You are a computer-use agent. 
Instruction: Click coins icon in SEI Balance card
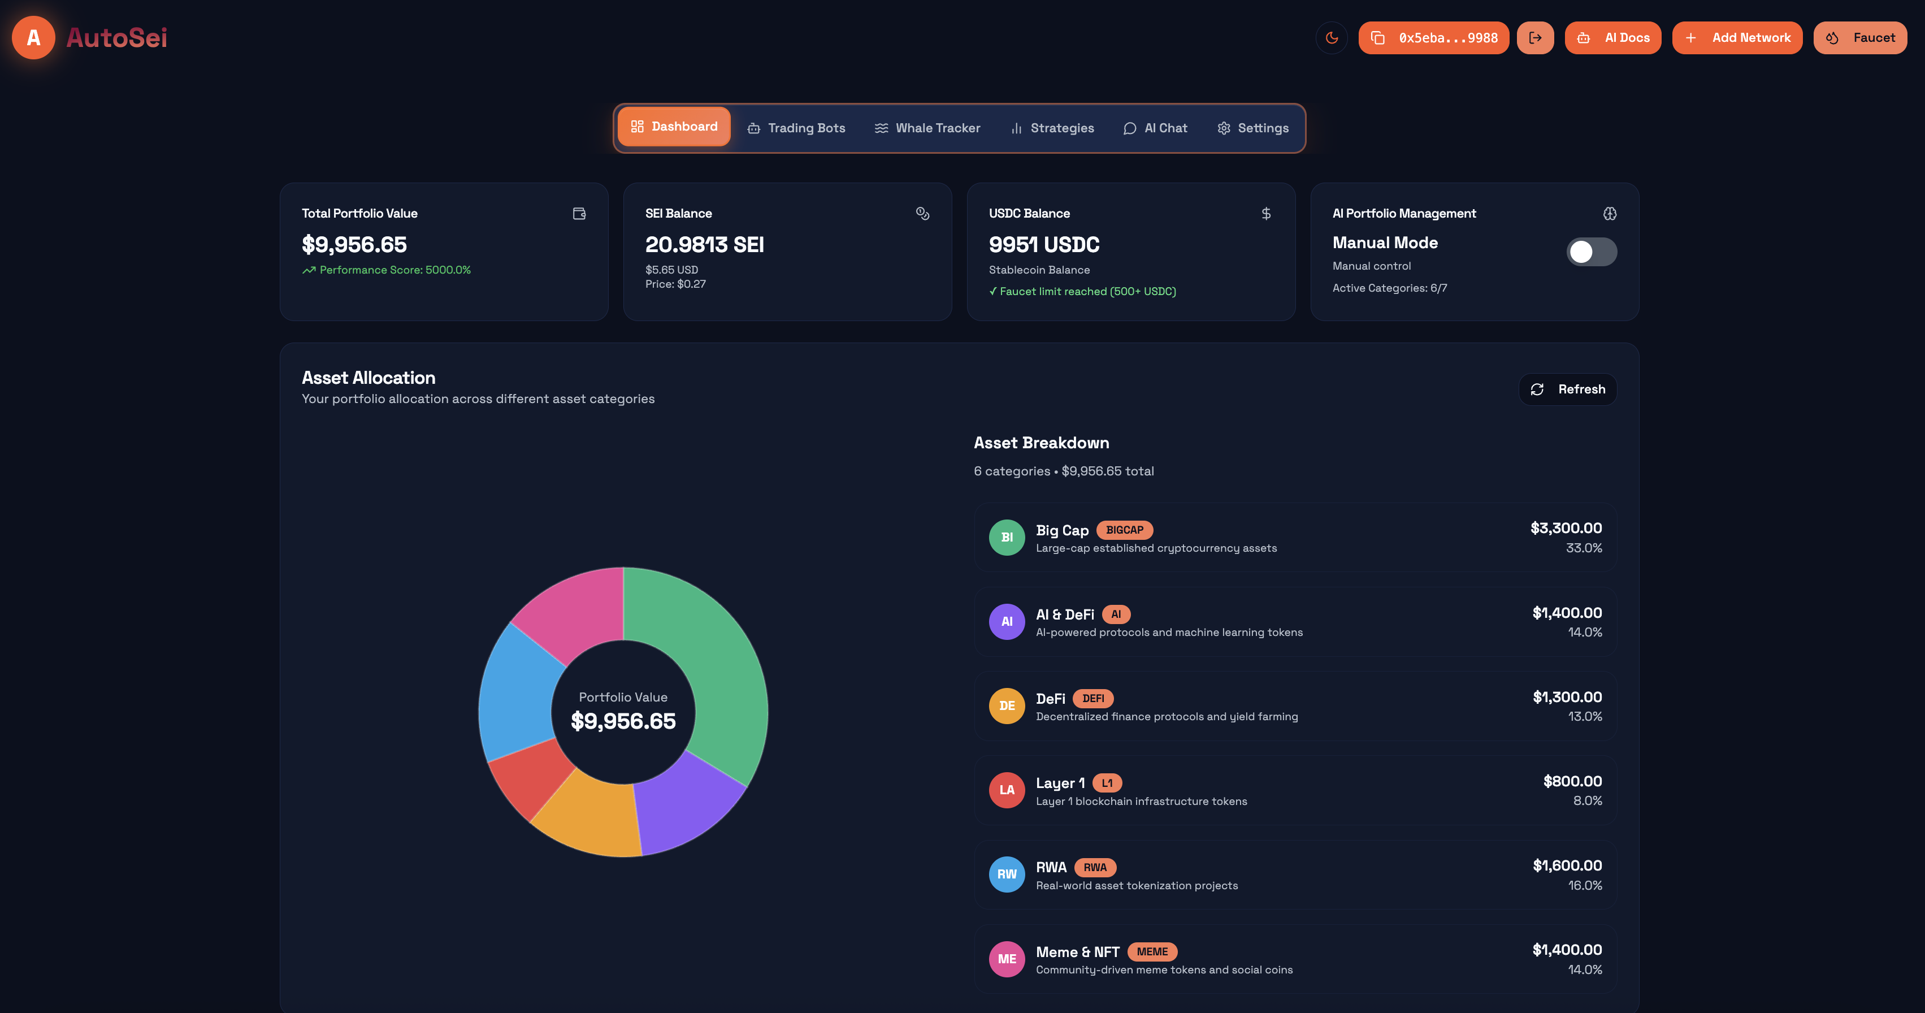click(923, 214)
